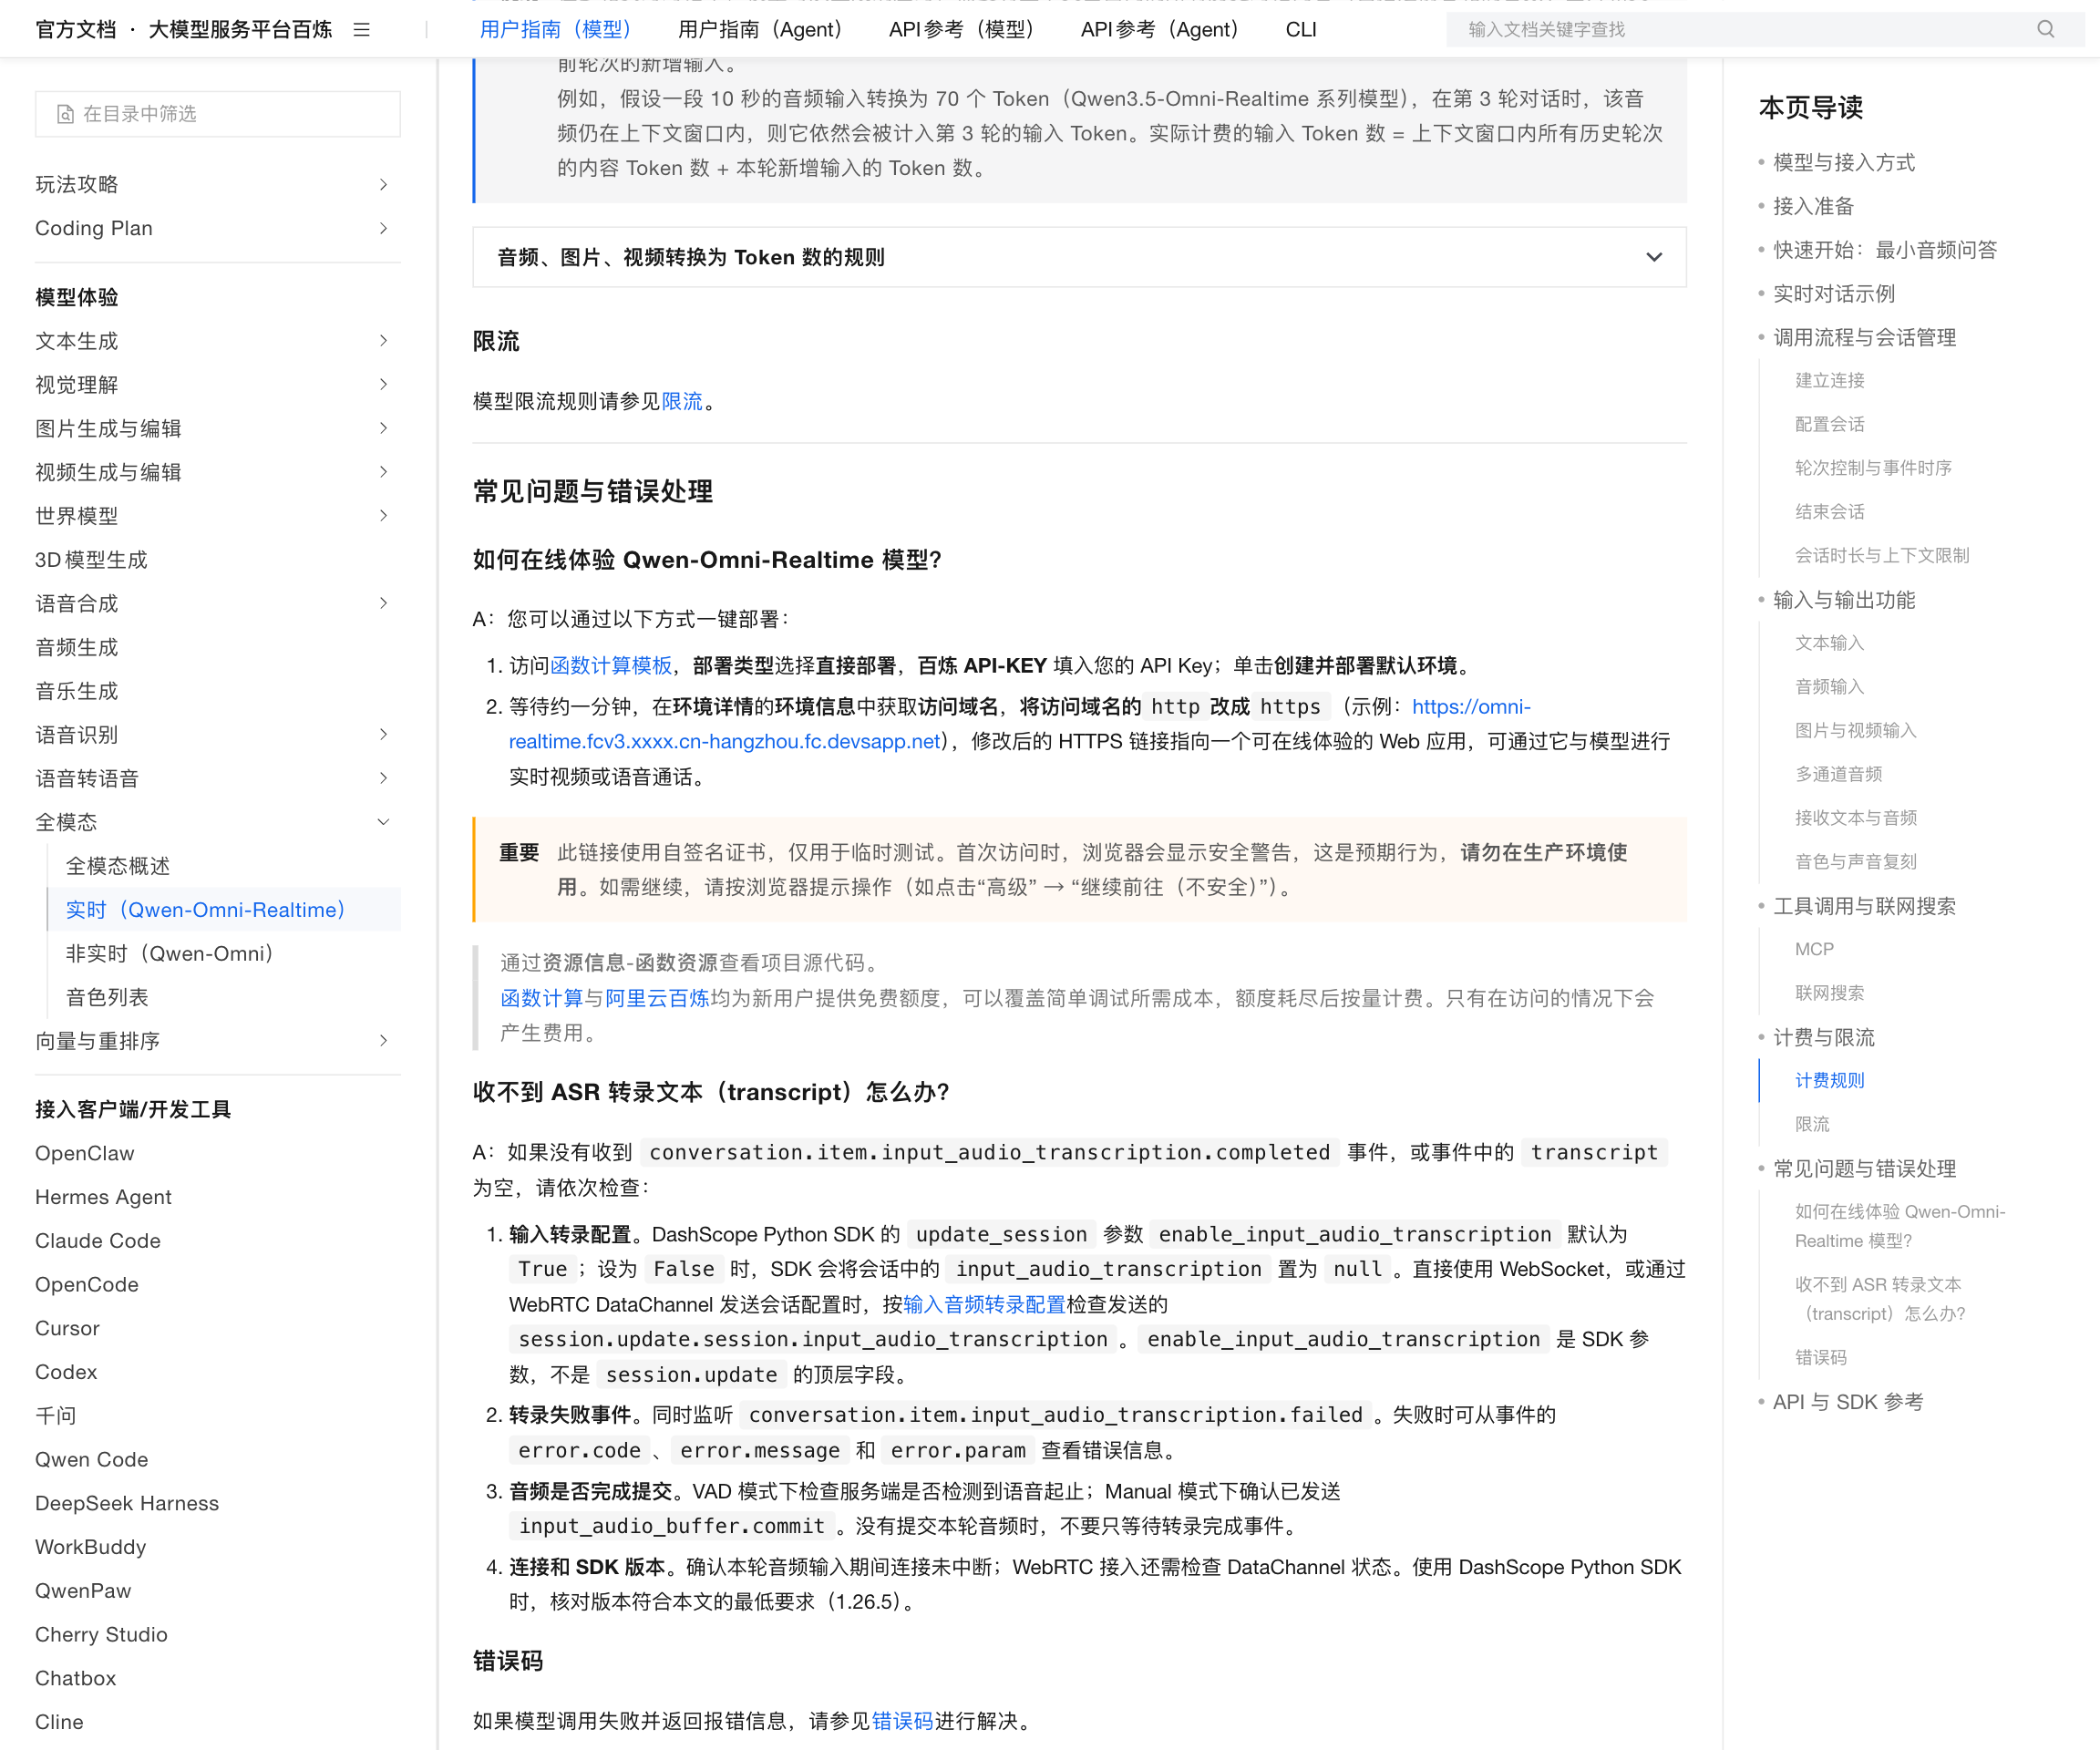Jump to 联网搜索 in page guide
The image size is (2100, 1750).
(1829, 992)
